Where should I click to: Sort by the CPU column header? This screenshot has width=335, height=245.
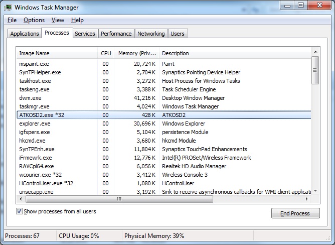[x=106, y=53]
